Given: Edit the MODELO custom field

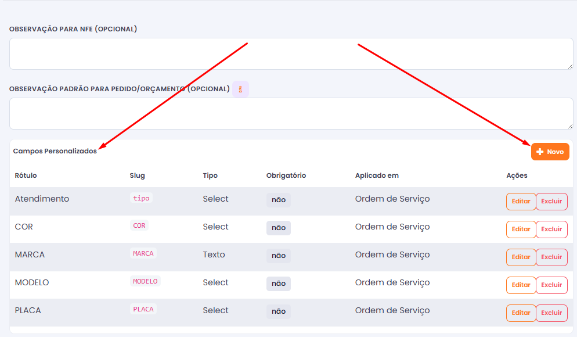Looking at the screenshot, I should pos(521,285).
